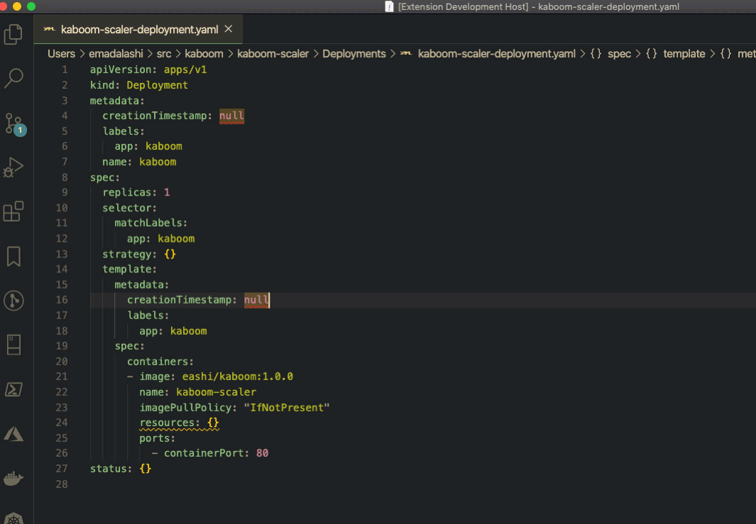Open the clock-shaped activity bar view
The width and height of the screenshot is (756, 524).
[x=14, y=300]
